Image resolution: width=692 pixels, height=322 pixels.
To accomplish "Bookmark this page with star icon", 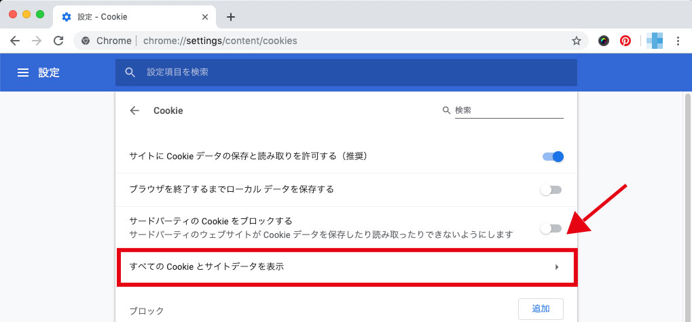I will [577, 41].
